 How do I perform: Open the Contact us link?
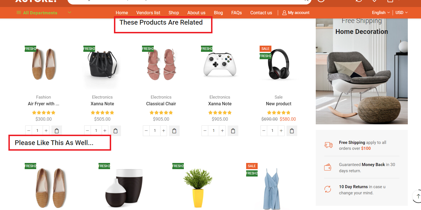coord(261,13)
